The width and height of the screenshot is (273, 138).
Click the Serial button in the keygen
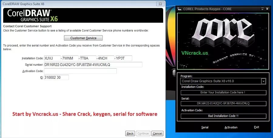[205, 127]
